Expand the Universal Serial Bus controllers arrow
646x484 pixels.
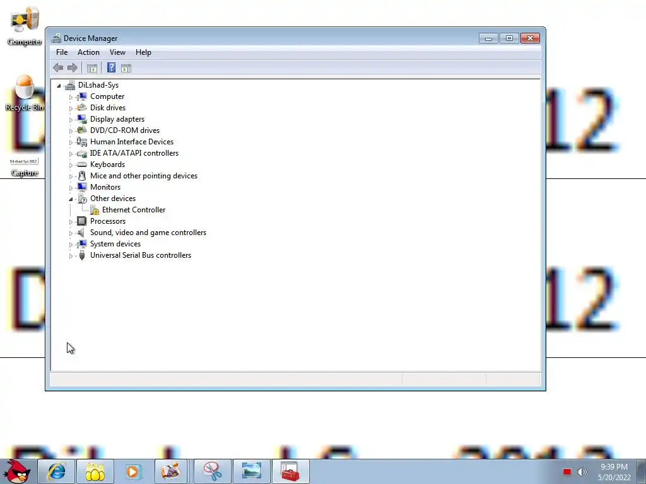tap(71, 256)
